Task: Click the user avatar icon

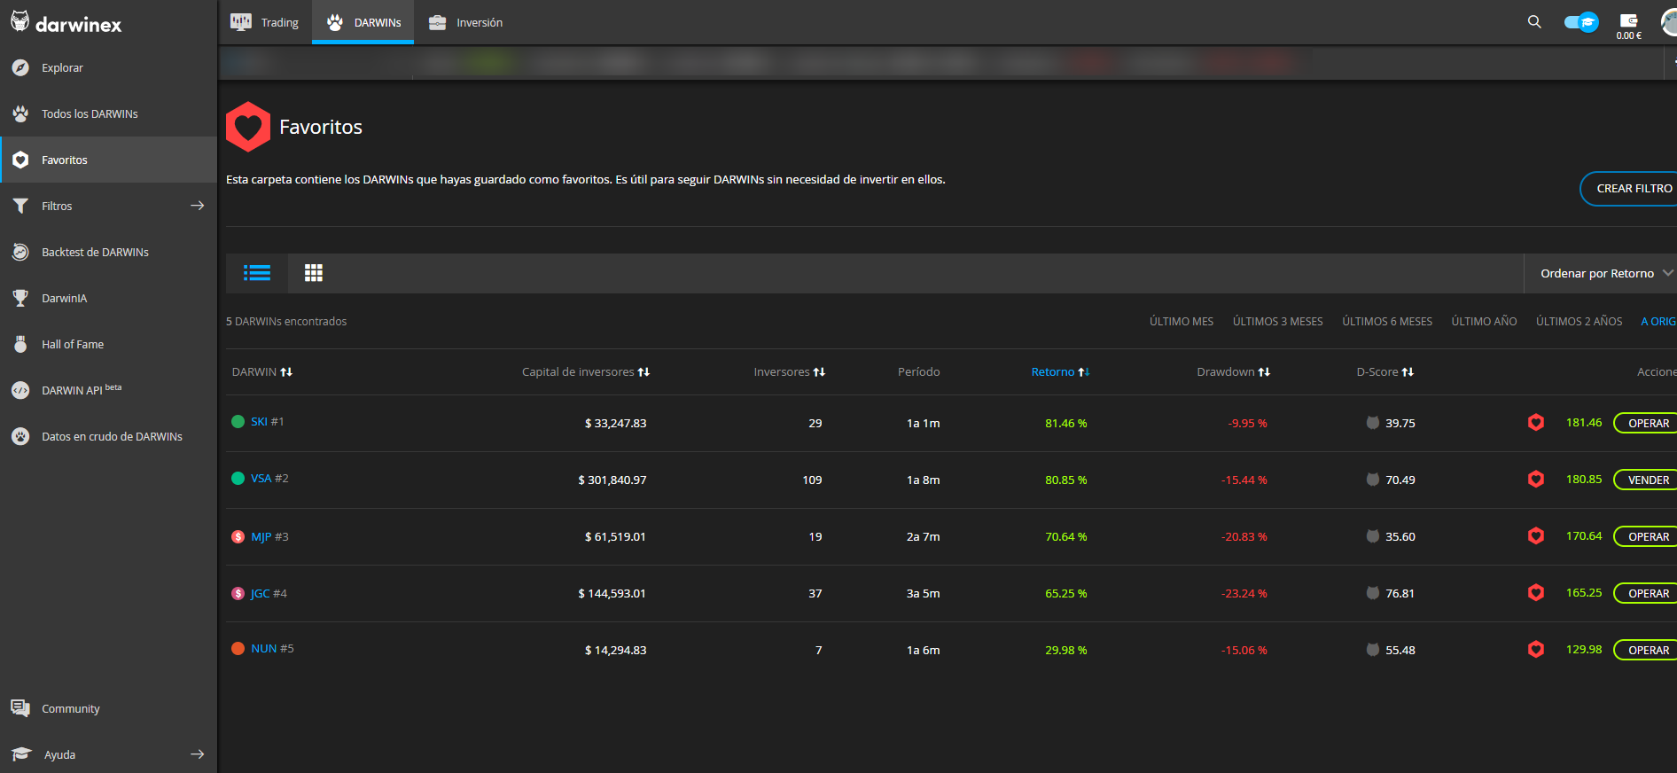Action: pos(1668,22)
